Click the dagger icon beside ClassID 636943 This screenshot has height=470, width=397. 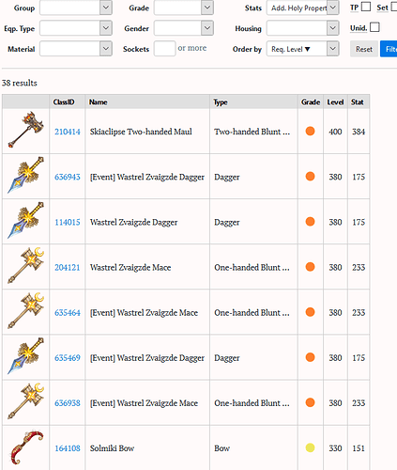click(x=25, y=176)
